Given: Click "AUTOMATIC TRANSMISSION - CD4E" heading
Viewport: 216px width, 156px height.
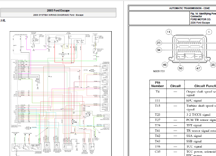Looking at the screenshot, I should click(189, 8).
